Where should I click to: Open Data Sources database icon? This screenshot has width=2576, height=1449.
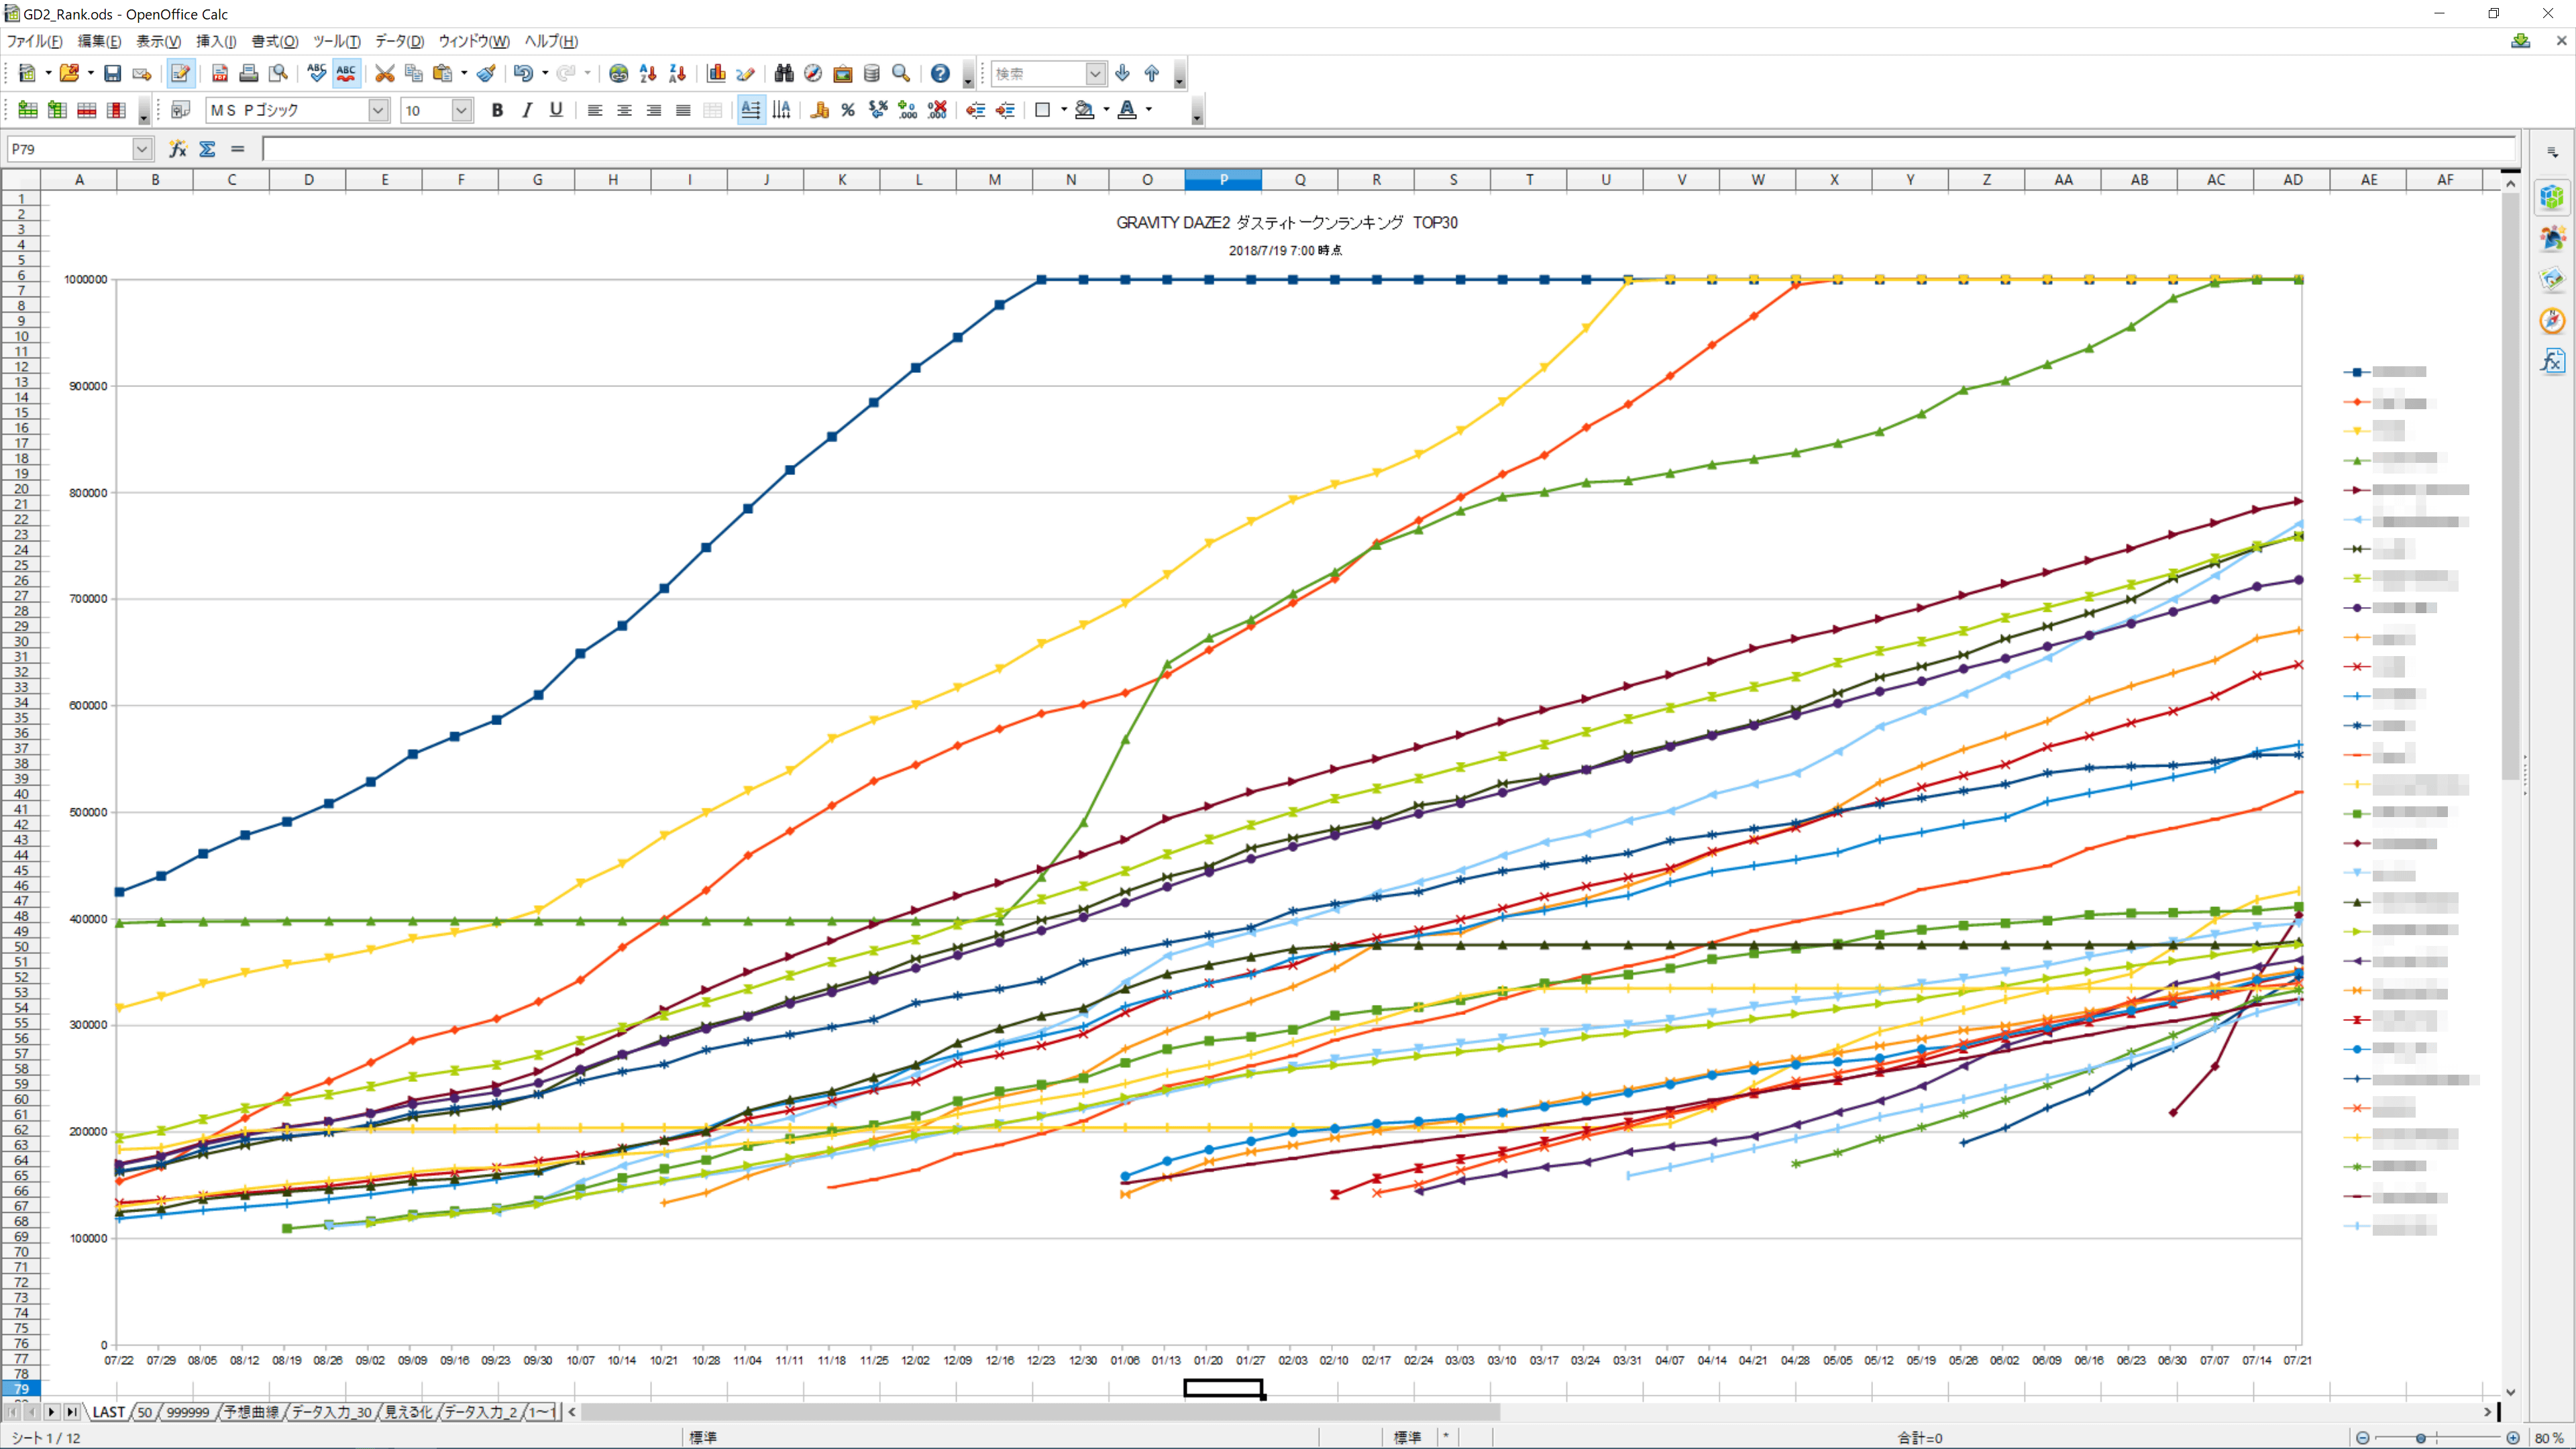pos(871,73)
